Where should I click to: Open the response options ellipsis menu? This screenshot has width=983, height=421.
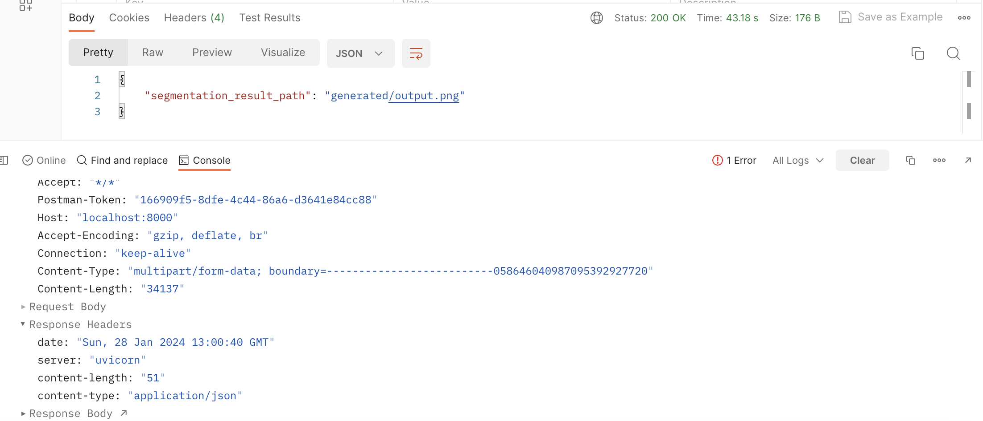tap(964, 18)
